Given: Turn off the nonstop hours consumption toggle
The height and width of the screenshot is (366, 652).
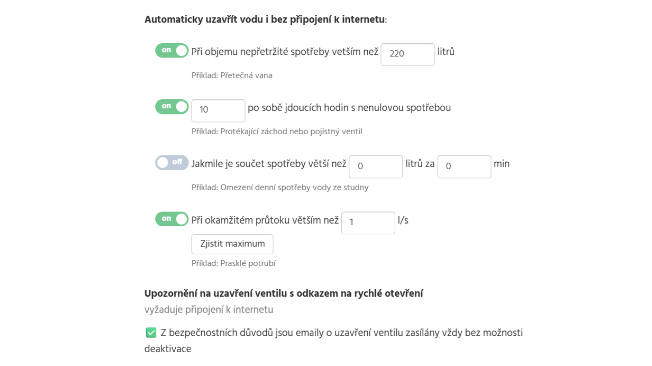Looking at the screenshot, I should tap(172, 107).
